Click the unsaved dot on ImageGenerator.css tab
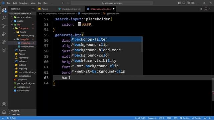Image resolution: width=214 pixels, height=120 pixels. (x=114, y=9)
